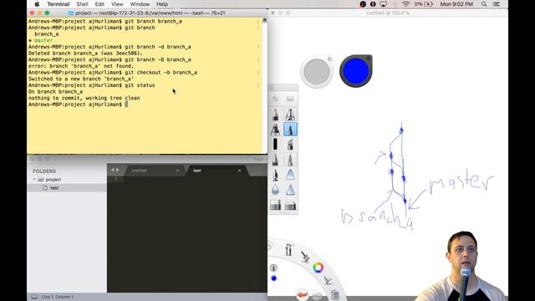Switch to the test tab
This screenshot has width=535, height=301.
pyautogui.click(x=197, y=171)
